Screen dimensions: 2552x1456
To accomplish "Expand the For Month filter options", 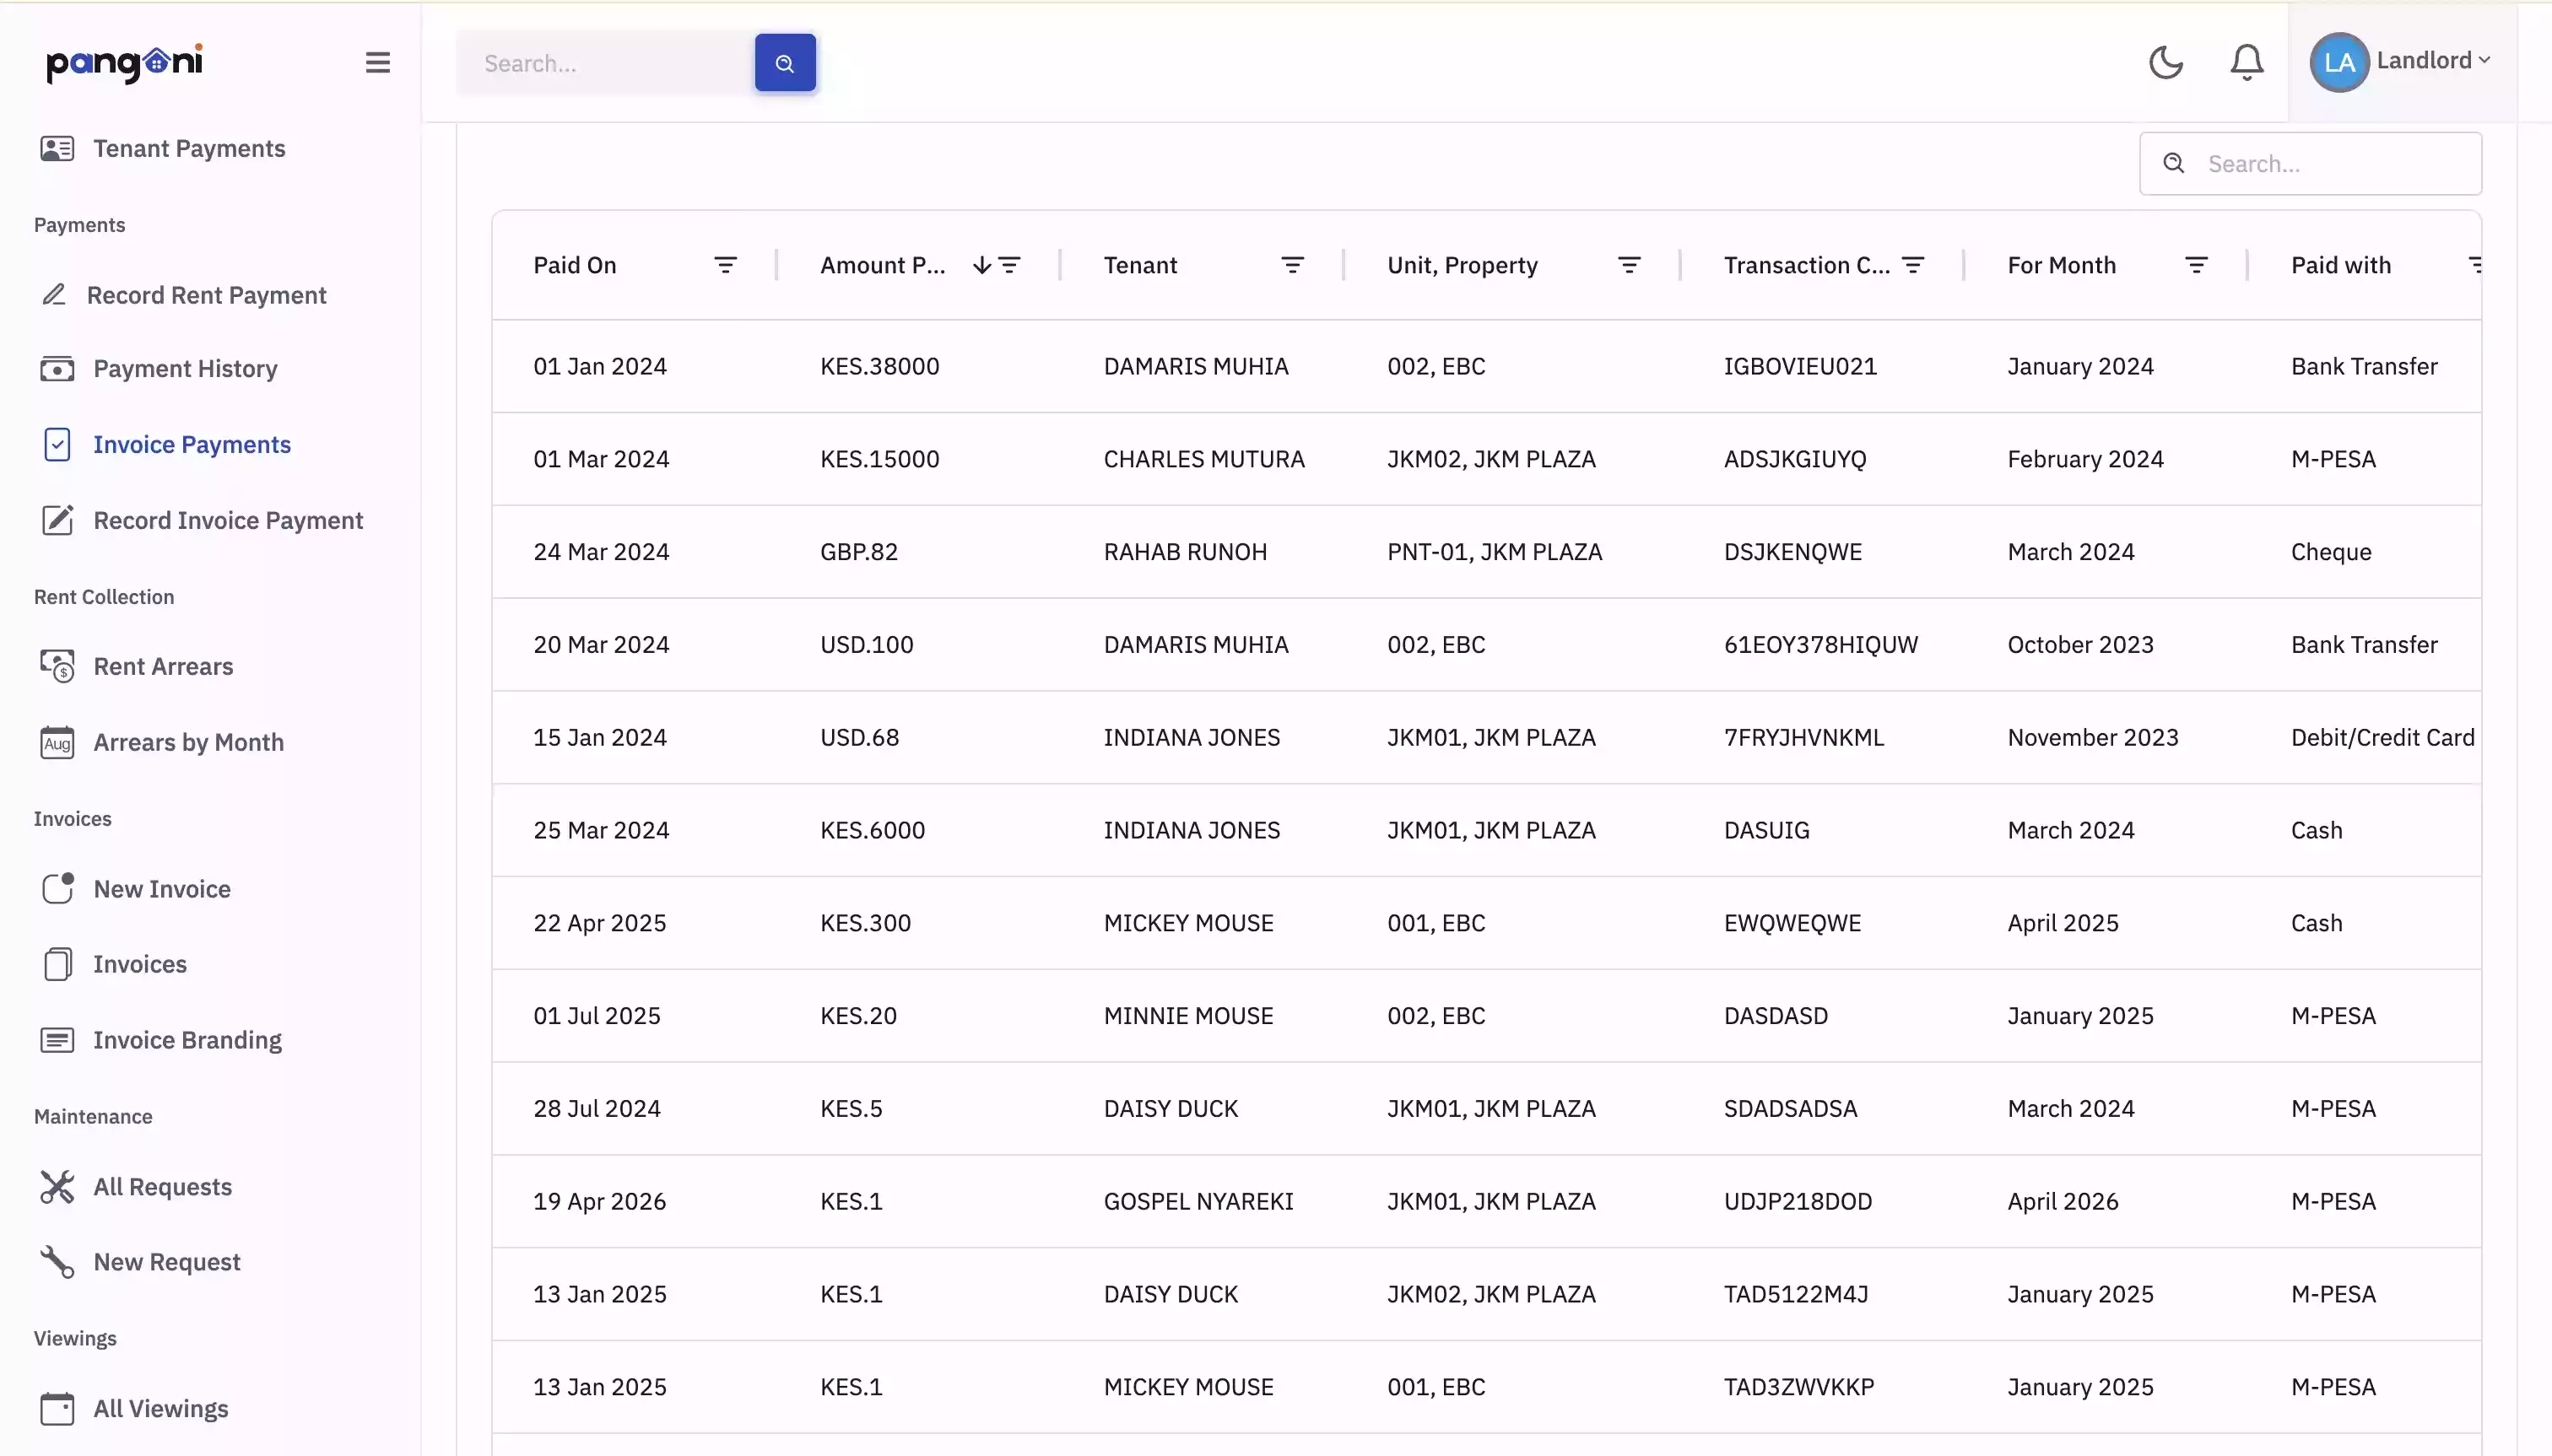I will pos(2197,265).
